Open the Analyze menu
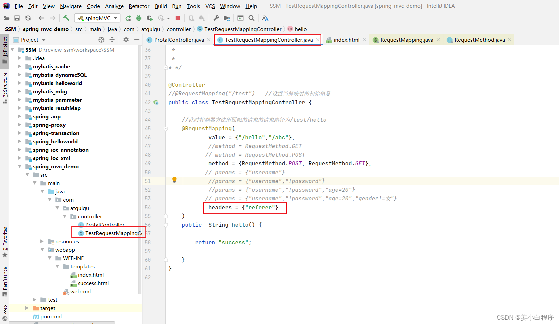 coord(114,6)
